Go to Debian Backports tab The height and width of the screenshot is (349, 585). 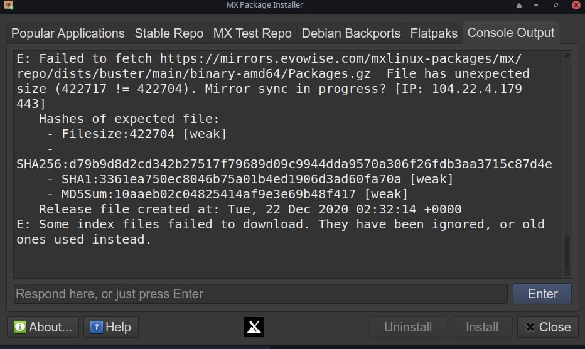coord(351,33)
